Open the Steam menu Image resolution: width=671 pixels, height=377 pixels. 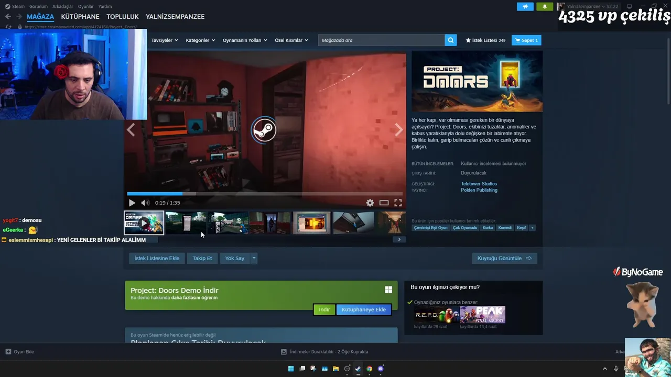(x=15, y=6)
